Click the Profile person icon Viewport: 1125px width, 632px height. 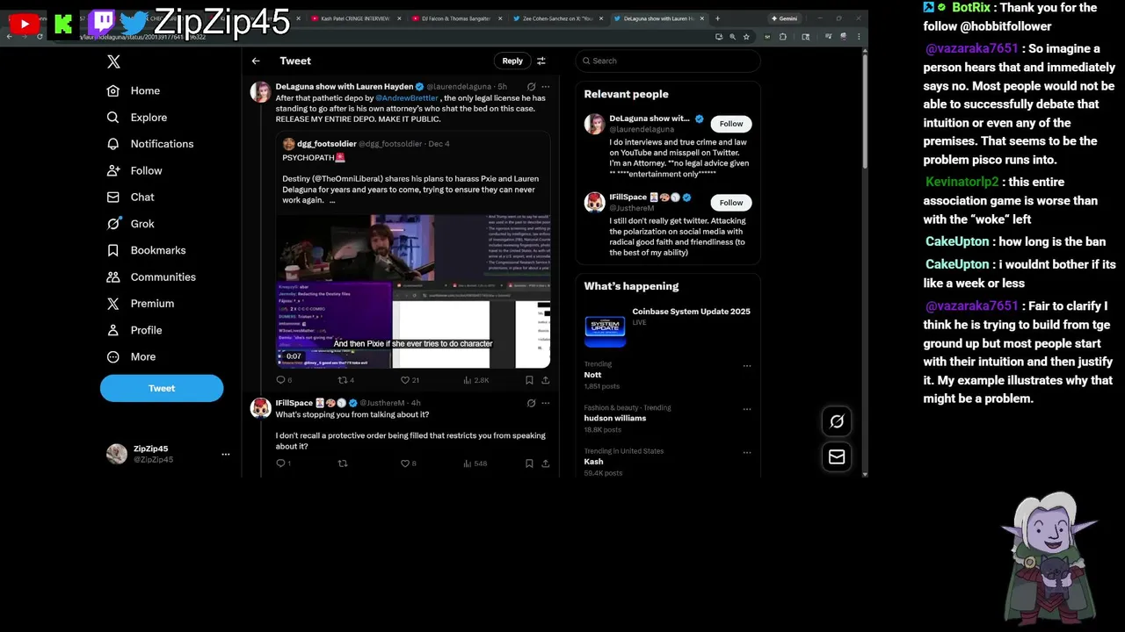112,330
